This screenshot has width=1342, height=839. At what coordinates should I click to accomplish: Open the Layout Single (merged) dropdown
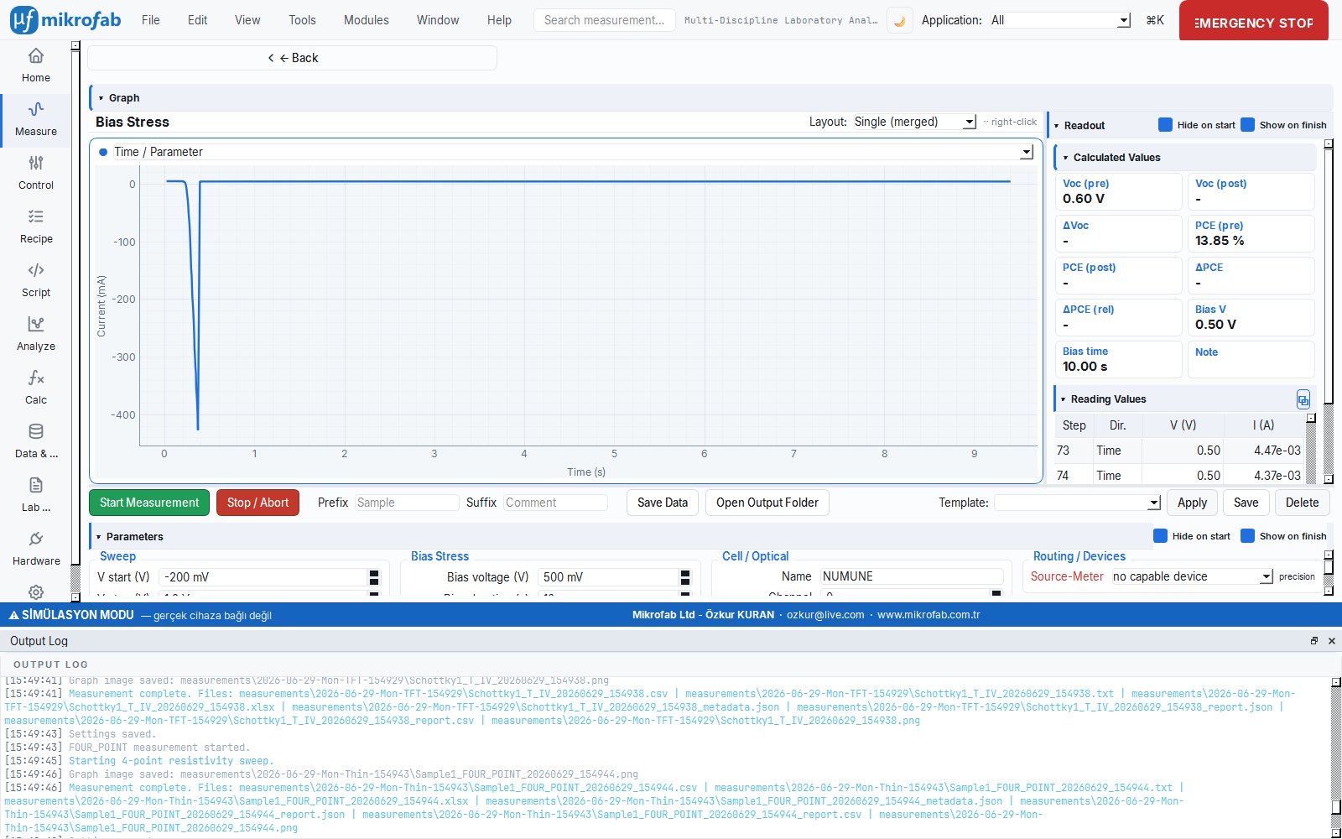pos(914,122)
